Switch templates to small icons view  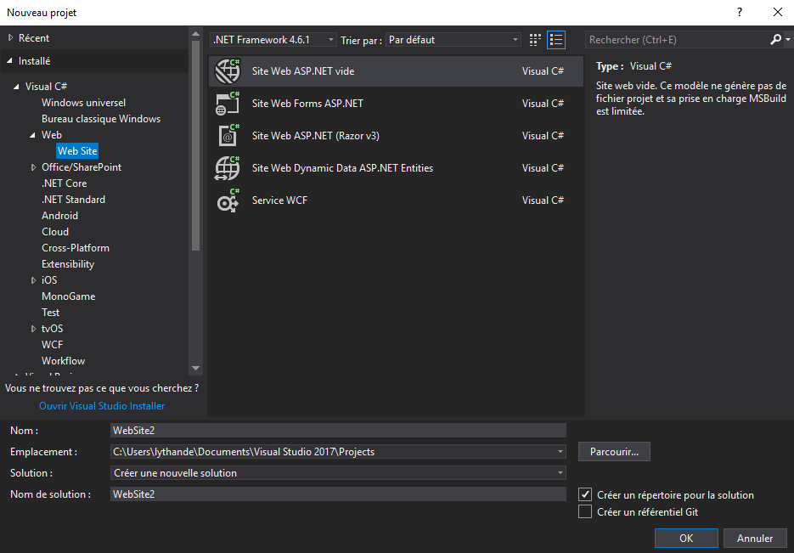coord(534,39)
